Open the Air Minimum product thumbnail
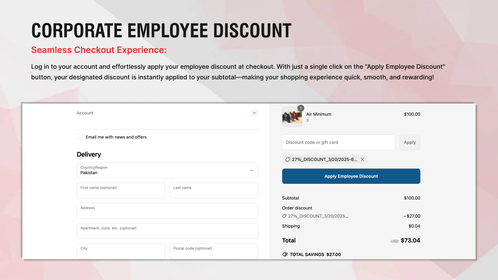 coord(292,117)
